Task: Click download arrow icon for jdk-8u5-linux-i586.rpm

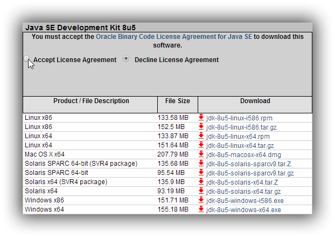Action: point(201,118)
